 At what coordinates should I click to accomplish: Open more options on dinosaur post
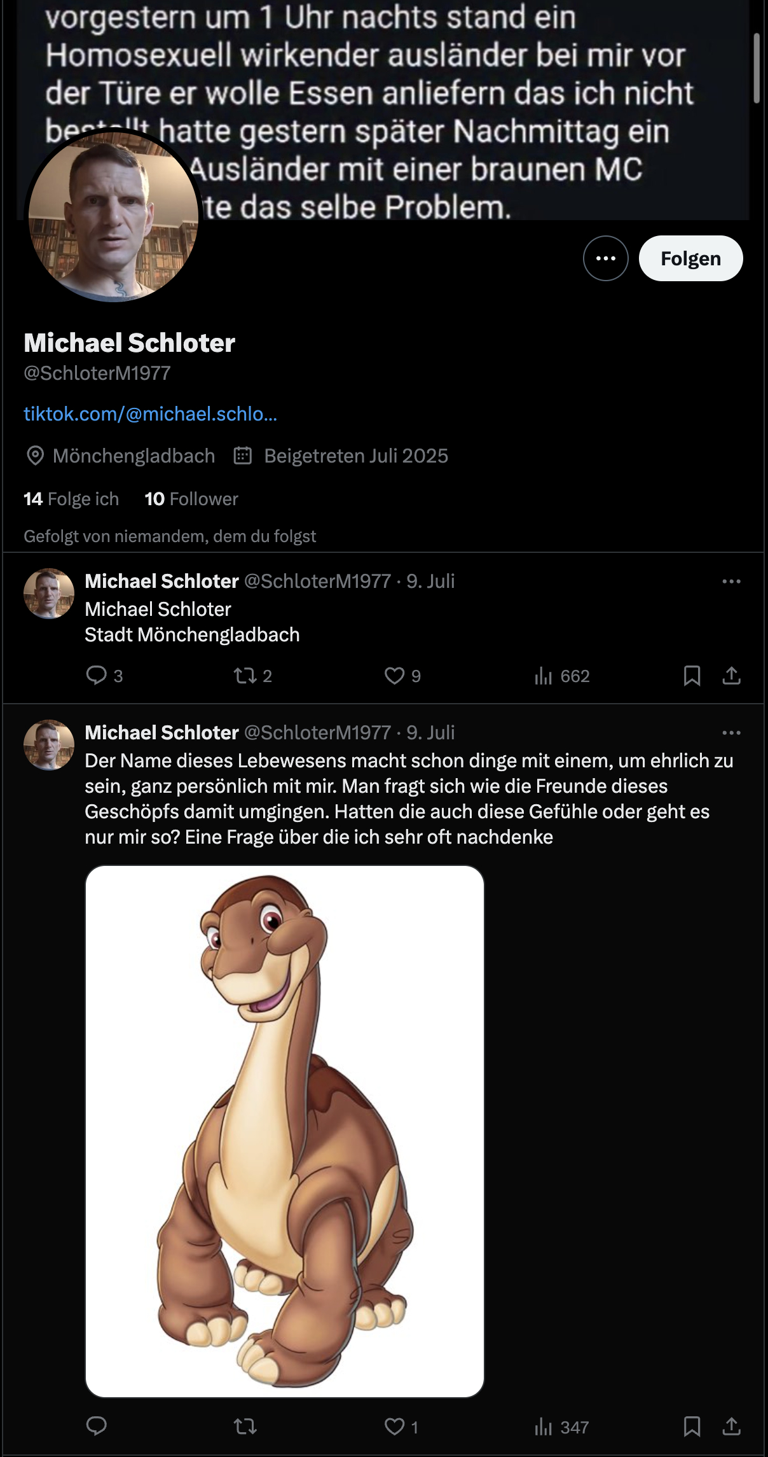tap(731, 733)
